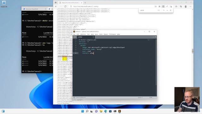
Task: Open the Windows Start menu
Action: tap(82, 111)
